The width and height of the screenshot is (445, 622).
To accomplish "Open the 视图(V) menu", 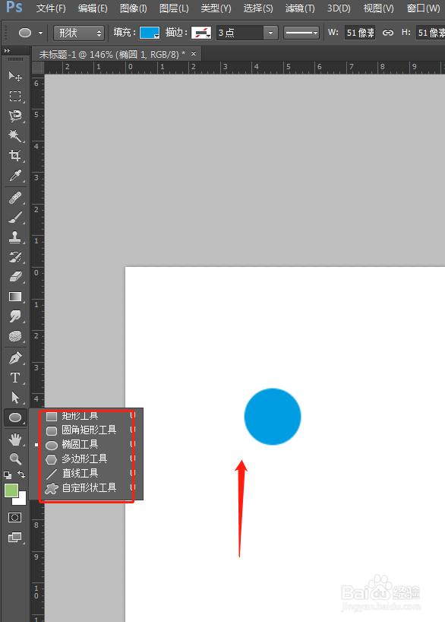I will (379, 8).
